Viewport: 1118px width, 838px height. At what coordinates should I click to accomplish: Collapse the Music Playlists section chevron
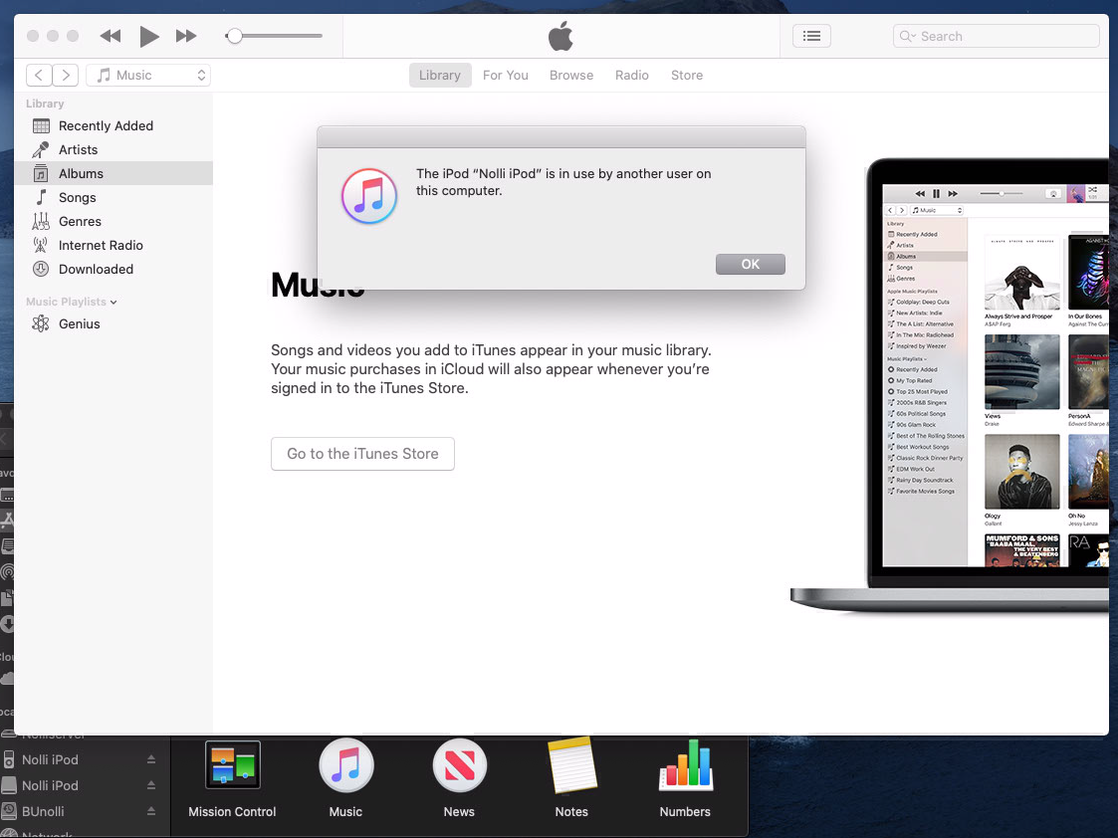[113, 303]
